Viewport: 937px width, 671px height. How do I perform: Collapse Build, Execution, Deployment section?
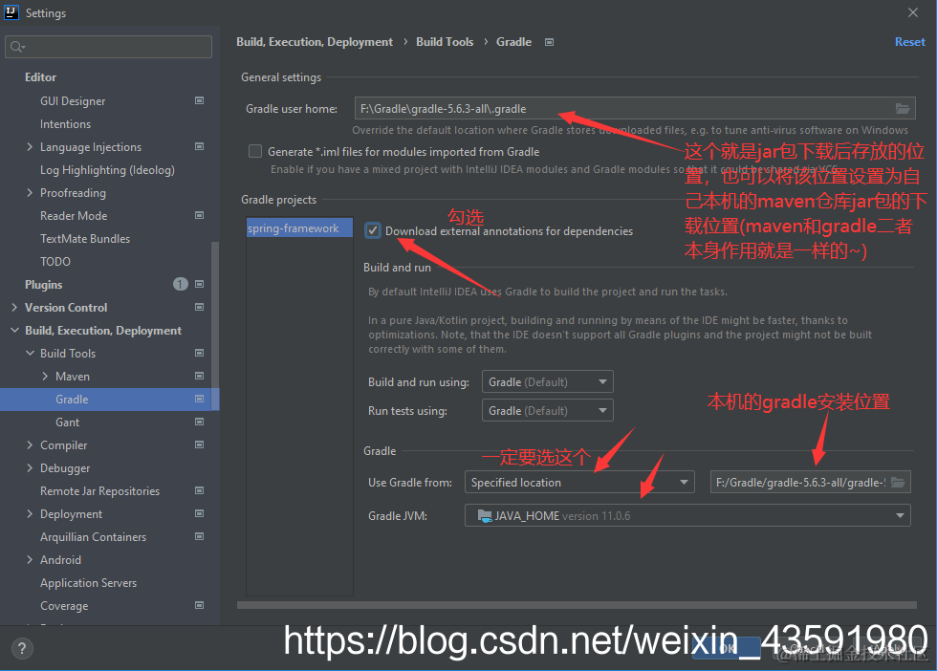pyautogui.click(x=14, y=330)
